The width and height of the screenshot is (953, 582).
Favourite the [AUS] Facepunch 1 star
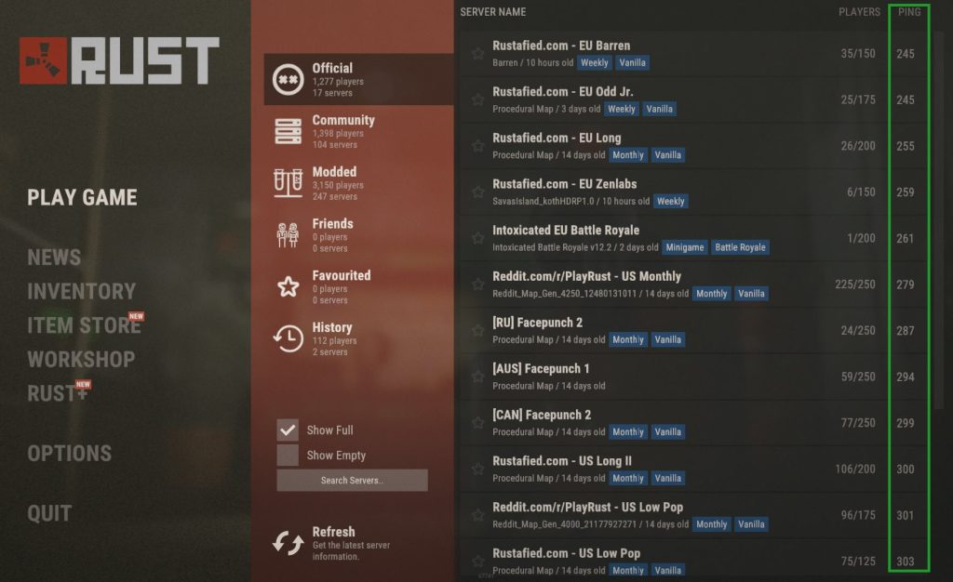pos(478,377)
